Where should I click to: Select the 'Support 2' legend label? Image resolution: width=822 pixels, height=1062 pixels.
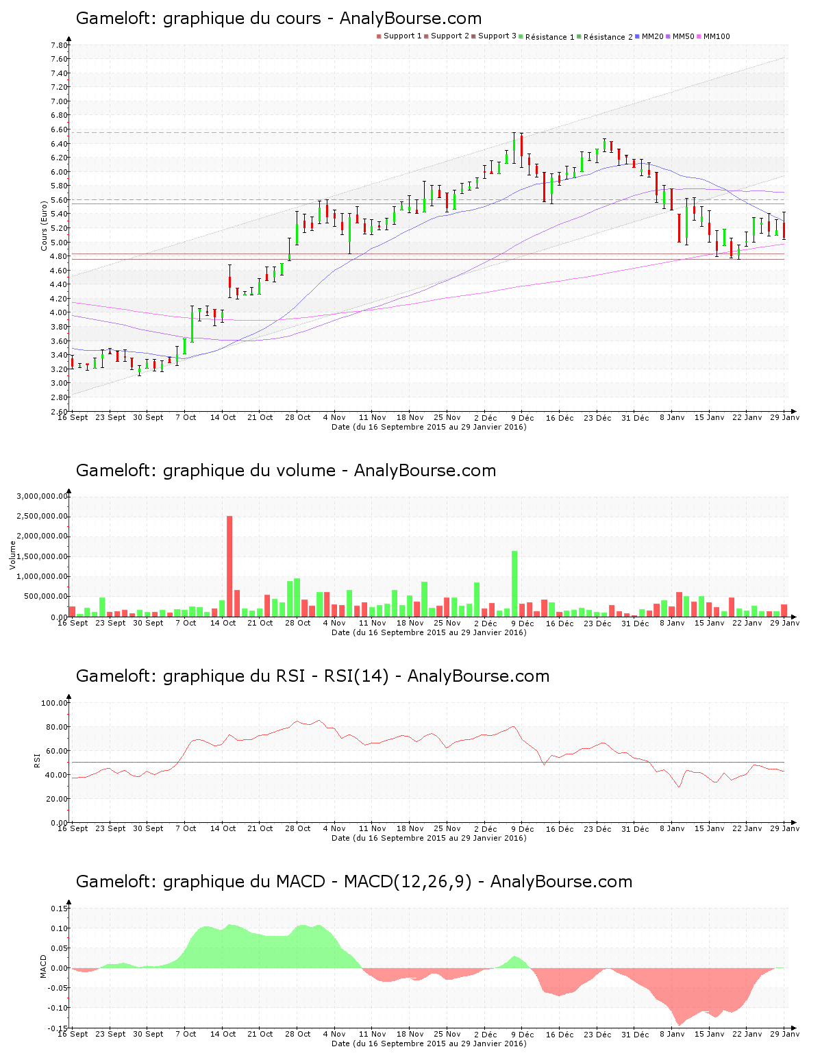coord(450,36)
